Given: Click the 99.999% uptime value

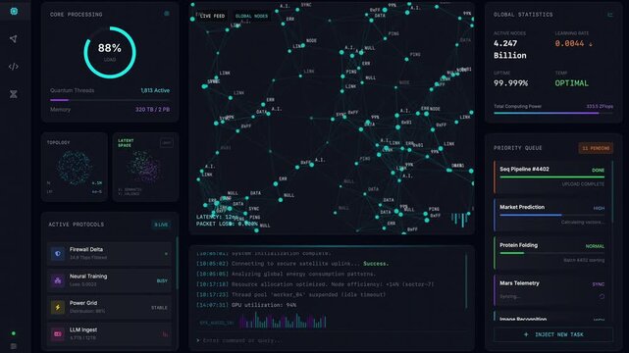Looking at the screenshot, I should tap(510, 83).
